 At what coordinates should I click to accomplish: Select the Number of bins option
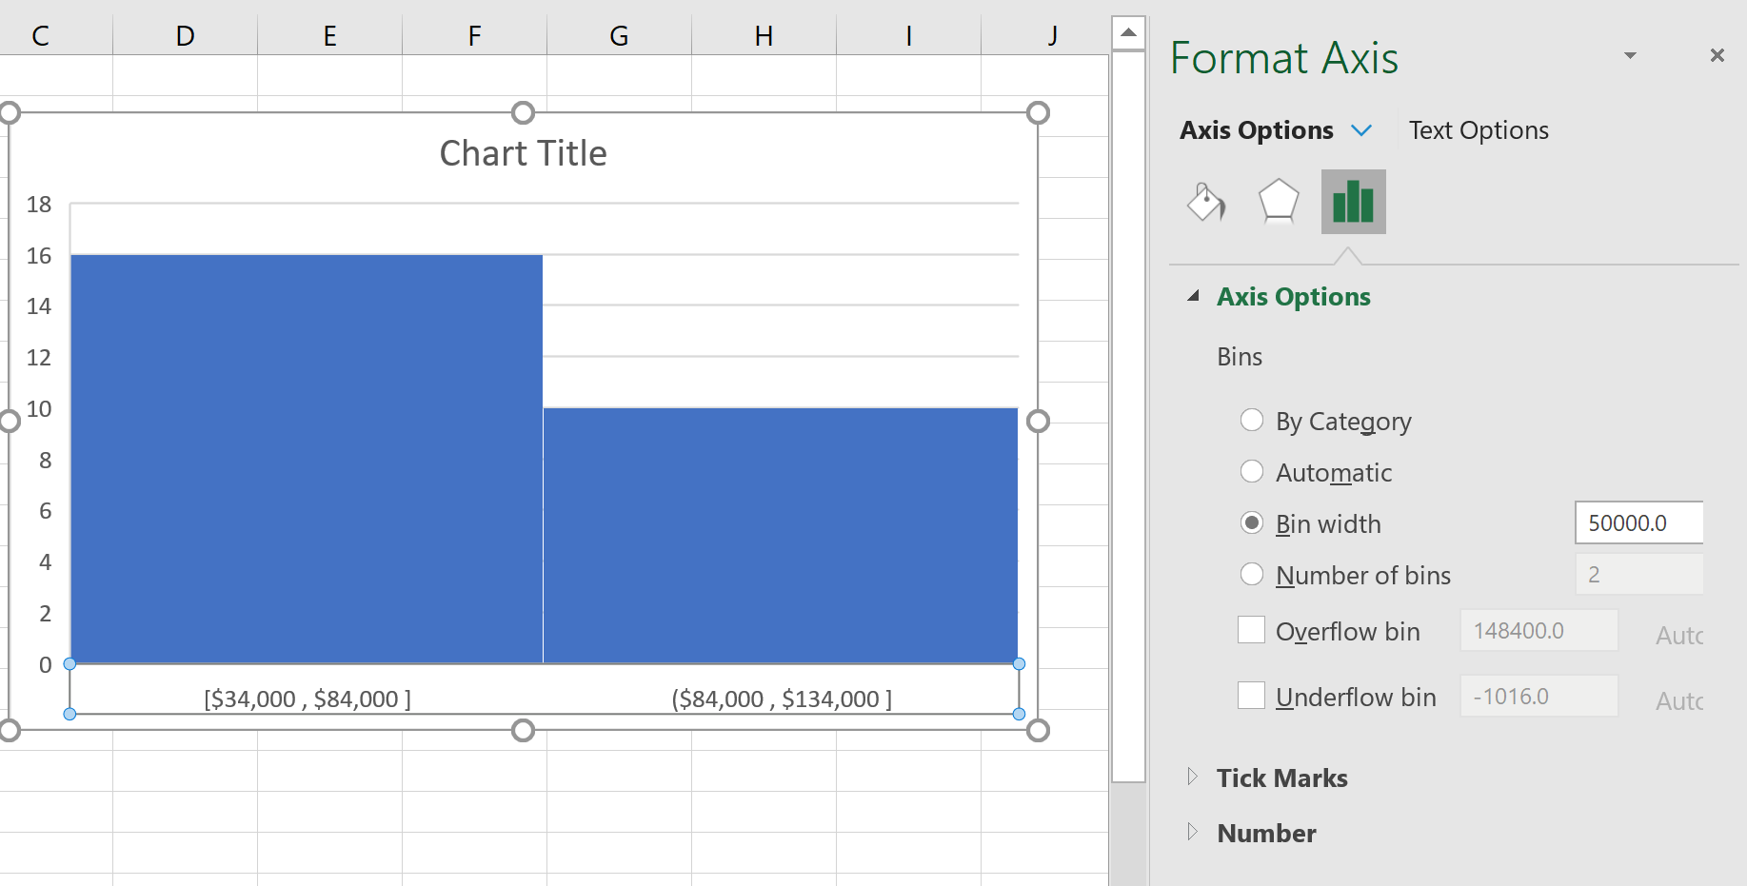(1252, 574)
